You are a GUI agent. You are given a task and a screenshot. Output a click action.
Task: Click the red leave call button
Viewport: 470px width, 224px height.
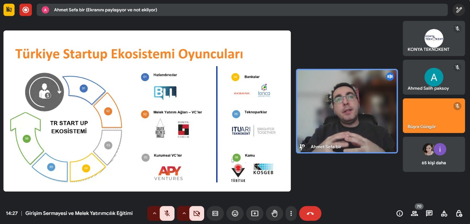click(310, 213)
